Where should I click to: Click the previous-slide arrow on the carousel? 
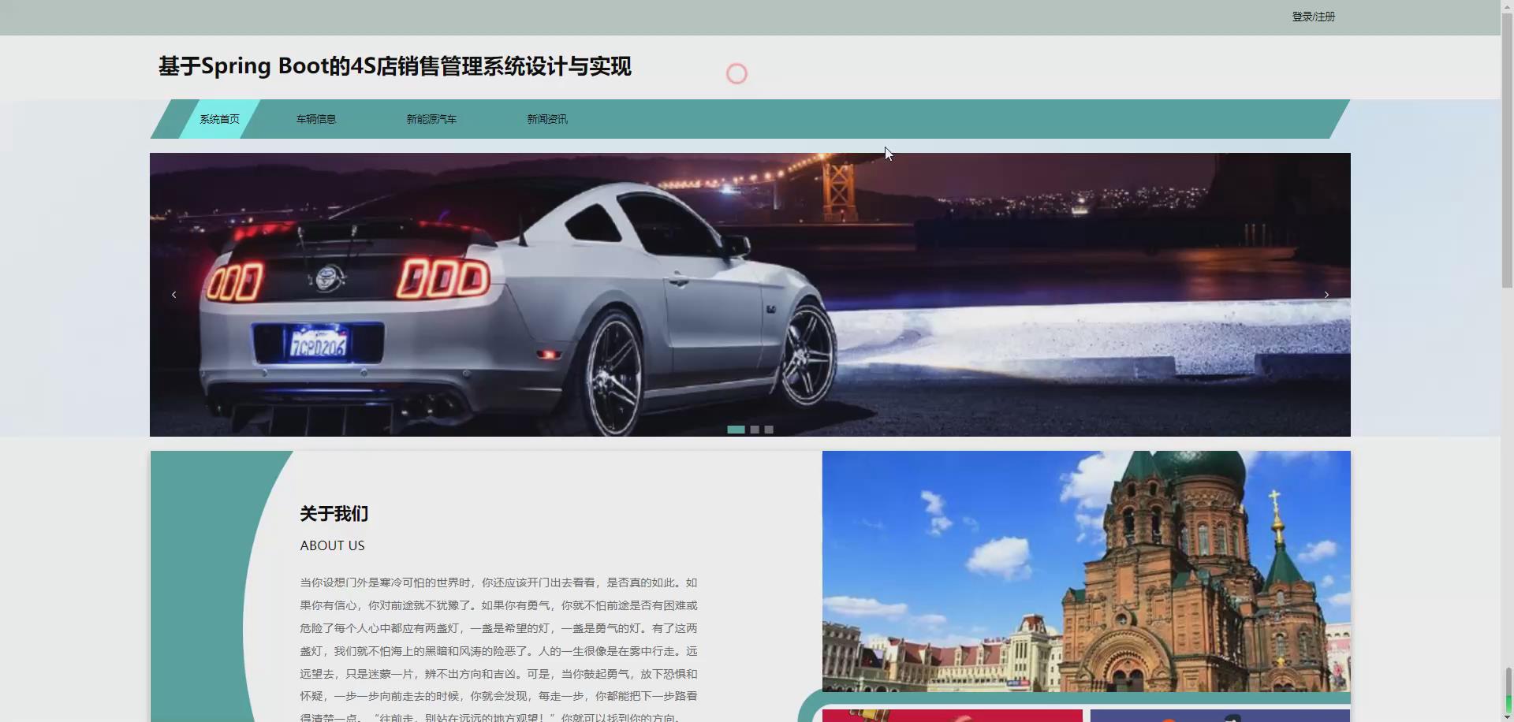pyautogui.click(x=174, y=294)
